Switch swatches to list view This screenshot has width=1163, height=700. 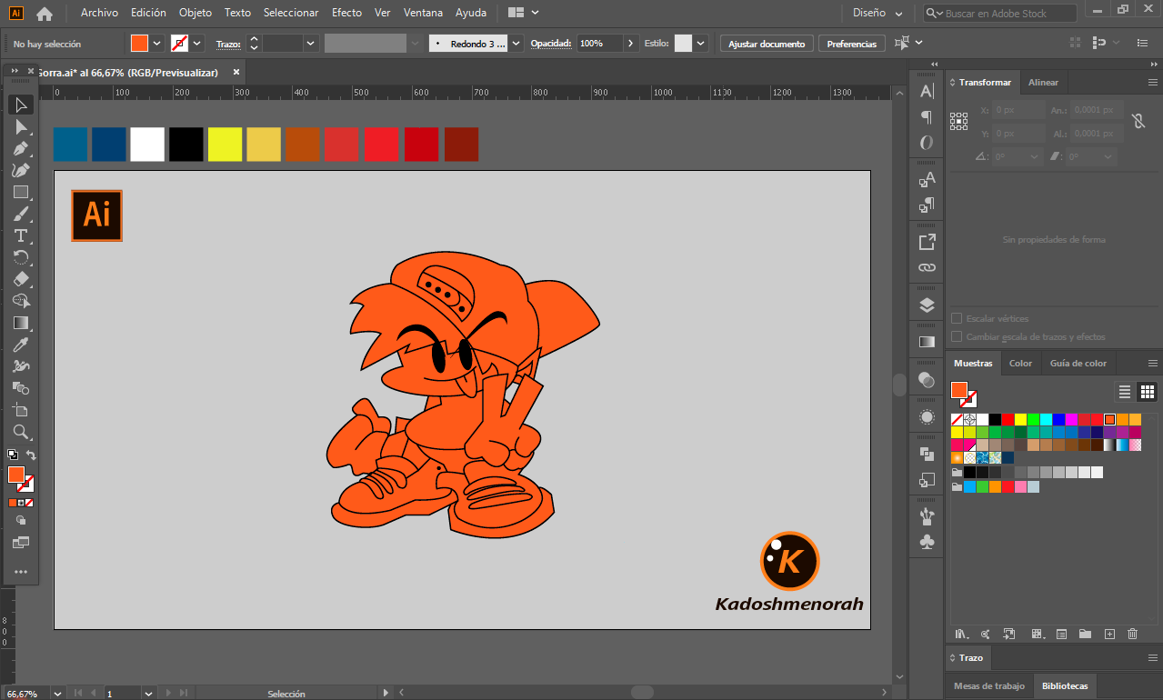point(1125,392)
